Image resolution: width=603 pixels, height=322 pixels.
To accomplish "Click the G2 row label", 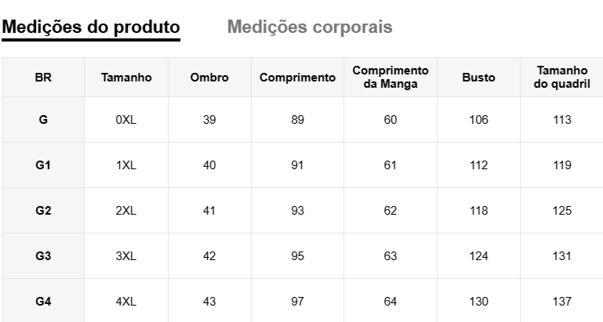I will tap(43, 211).
